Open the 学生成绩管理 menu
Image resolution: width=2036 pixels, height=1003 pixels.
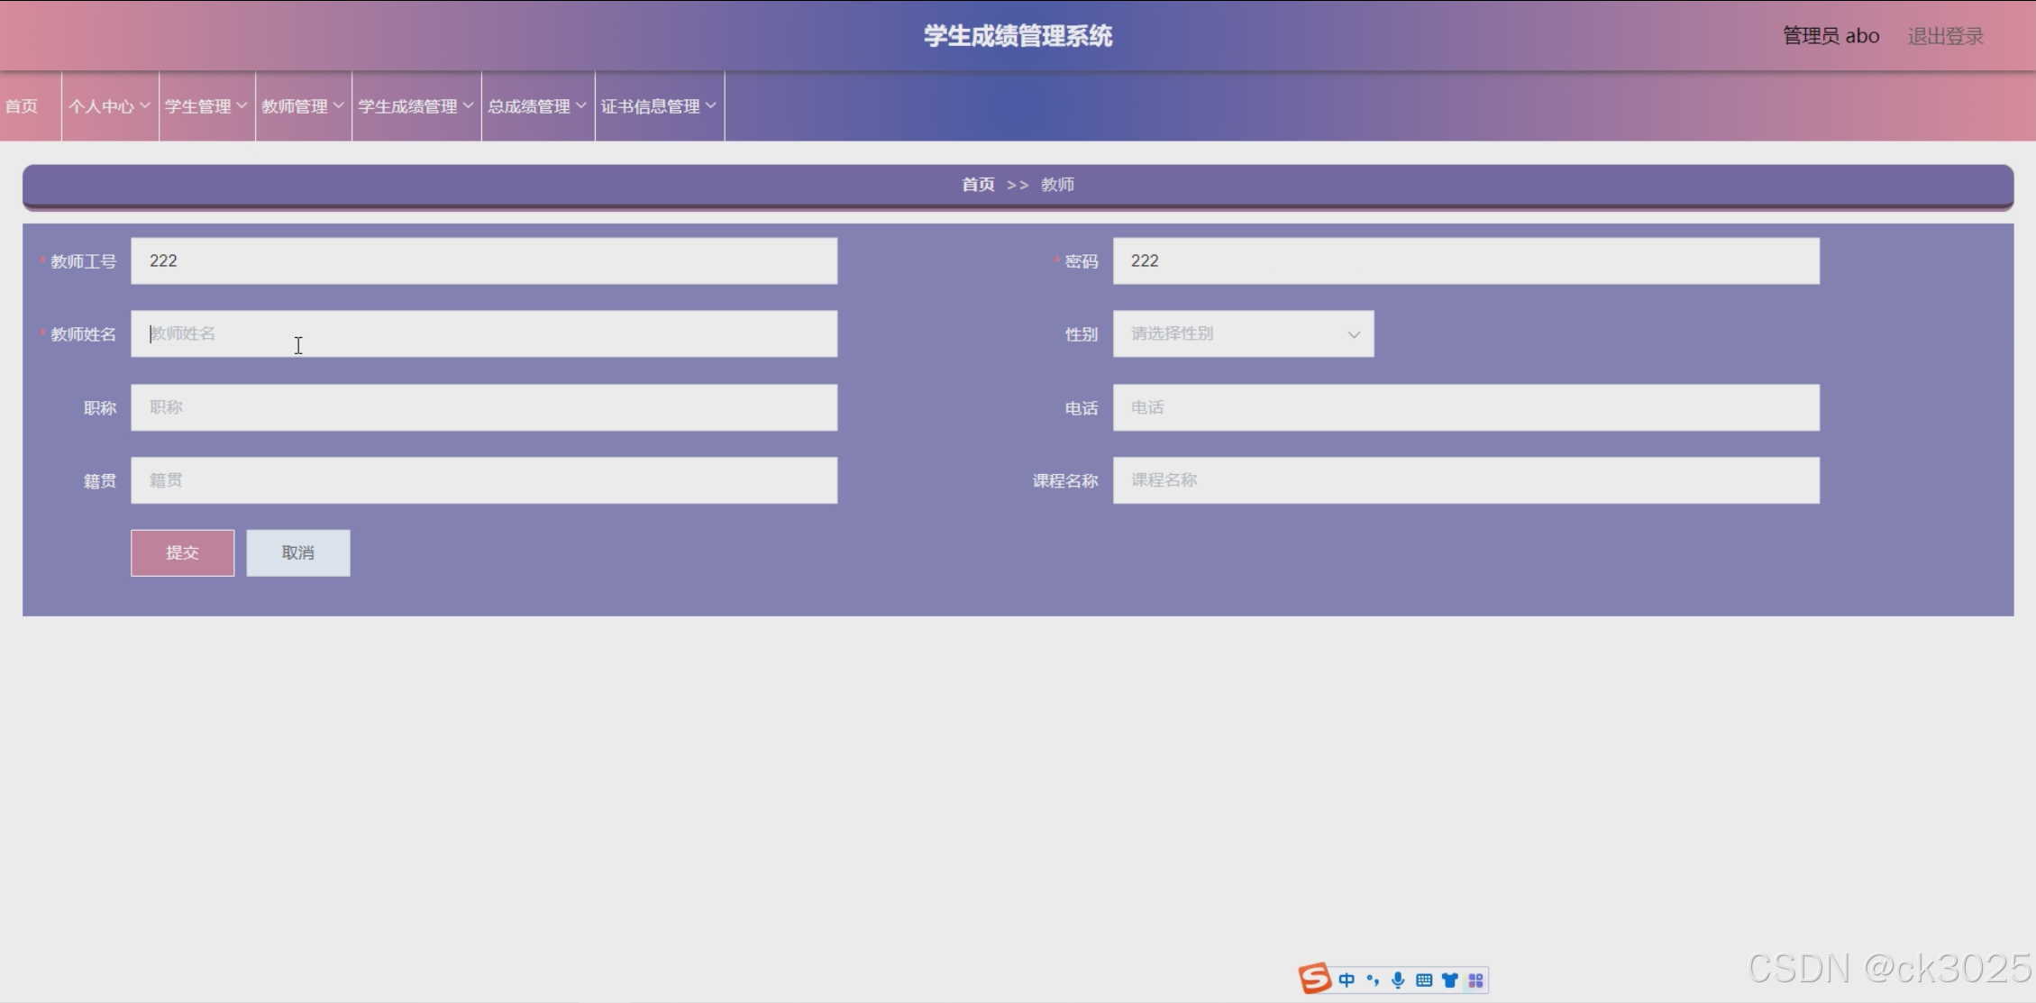click(x=415, y=106)
